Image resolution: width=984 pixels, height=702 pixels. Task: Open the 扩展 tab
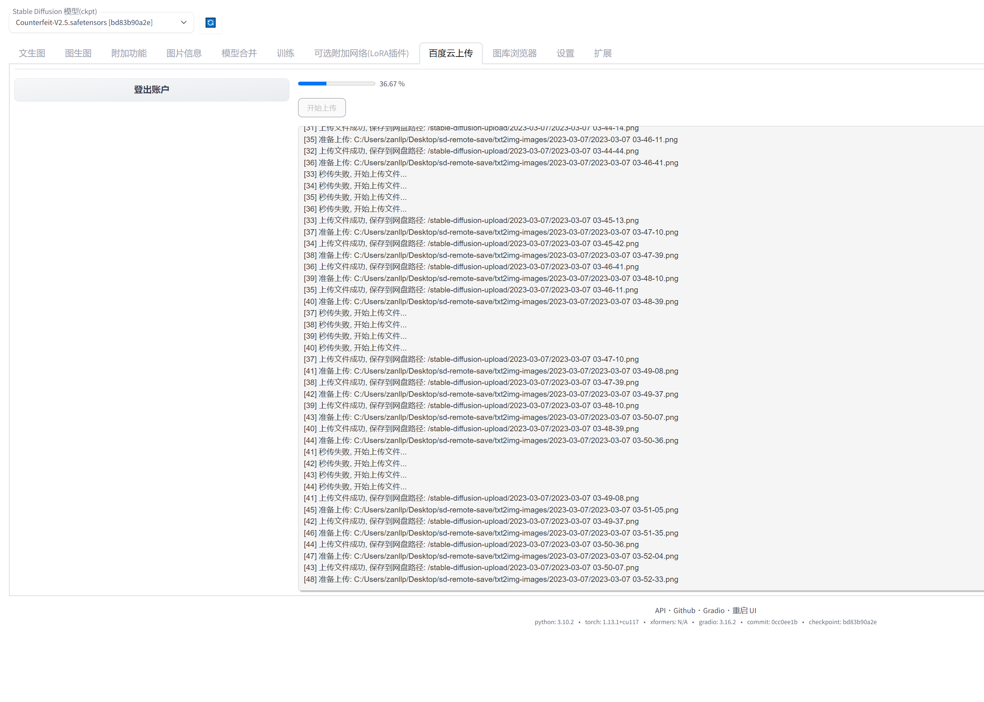(x=602, y=53)
